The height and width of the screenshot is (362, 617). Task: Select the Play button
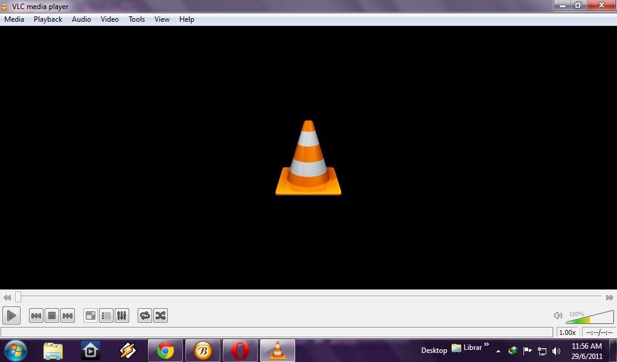pos(11,315)
